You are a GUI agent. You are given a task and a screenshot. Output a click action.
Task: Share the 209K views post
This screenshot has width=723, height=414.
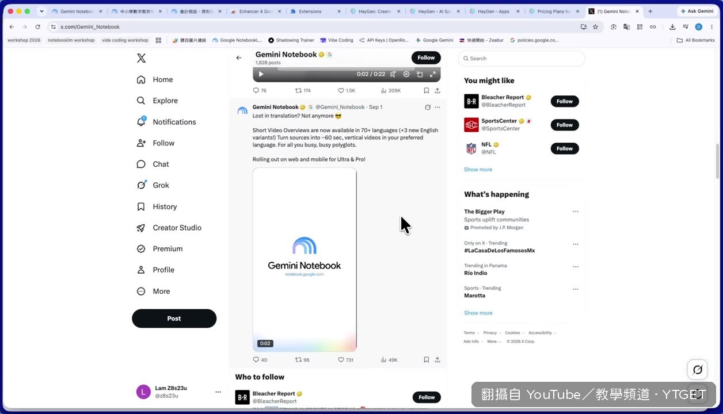point(437,90)
